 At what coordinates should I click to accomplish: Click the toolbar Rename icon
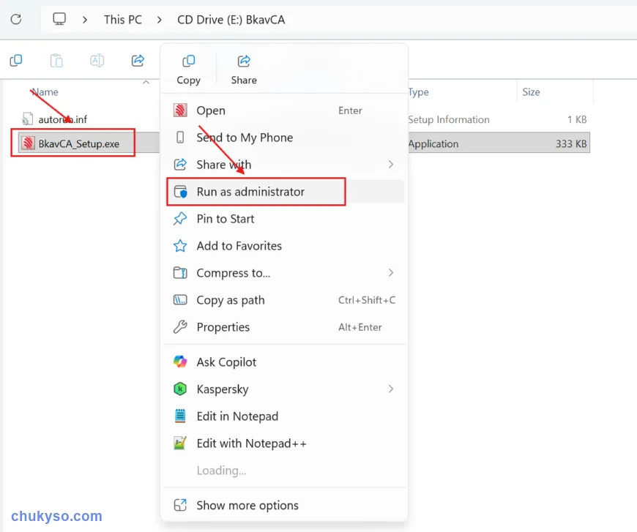pos(97,61)
